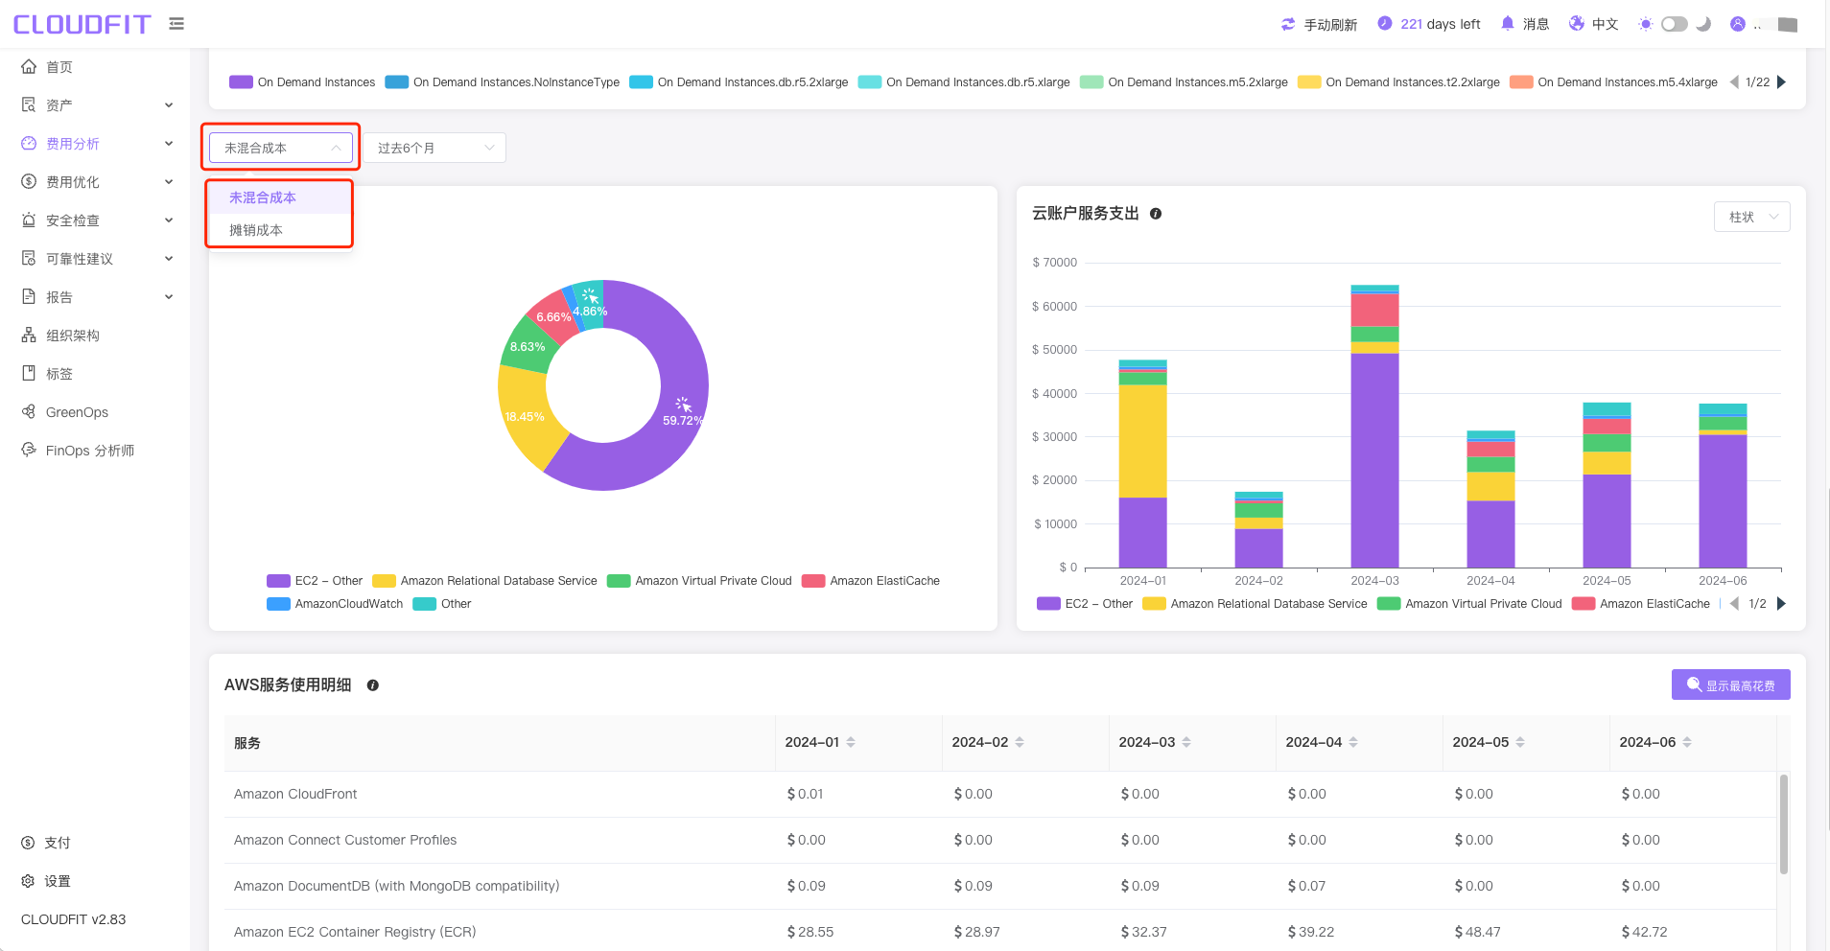Viewport: 1830px width, 951px height.
Task: Open the 柱状 chart type dropdown
Action: click(1751, 217)
